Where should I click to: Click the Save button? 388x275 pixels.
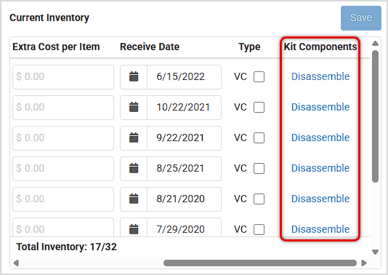(361, 18)
